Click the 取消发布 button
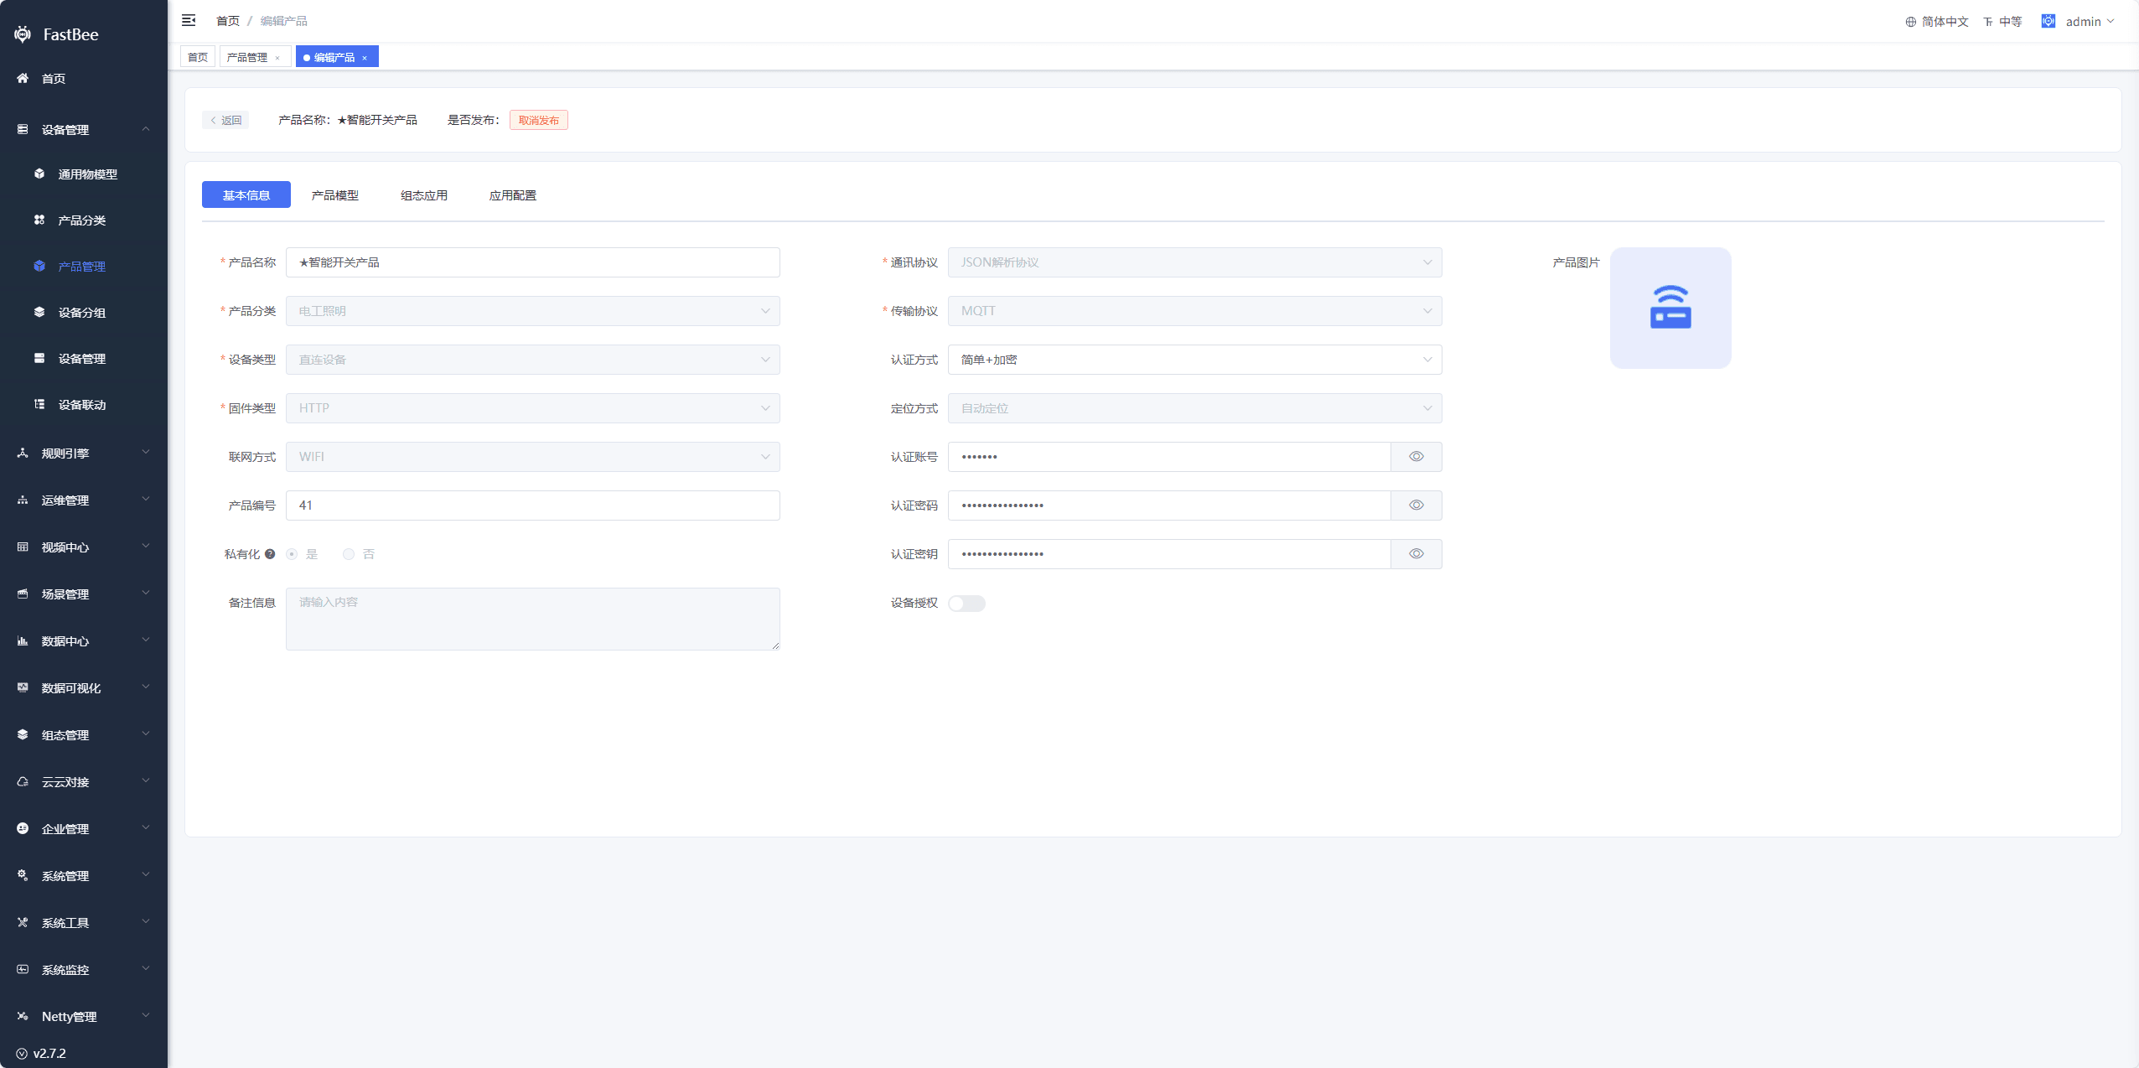 [x=539, y=120]
